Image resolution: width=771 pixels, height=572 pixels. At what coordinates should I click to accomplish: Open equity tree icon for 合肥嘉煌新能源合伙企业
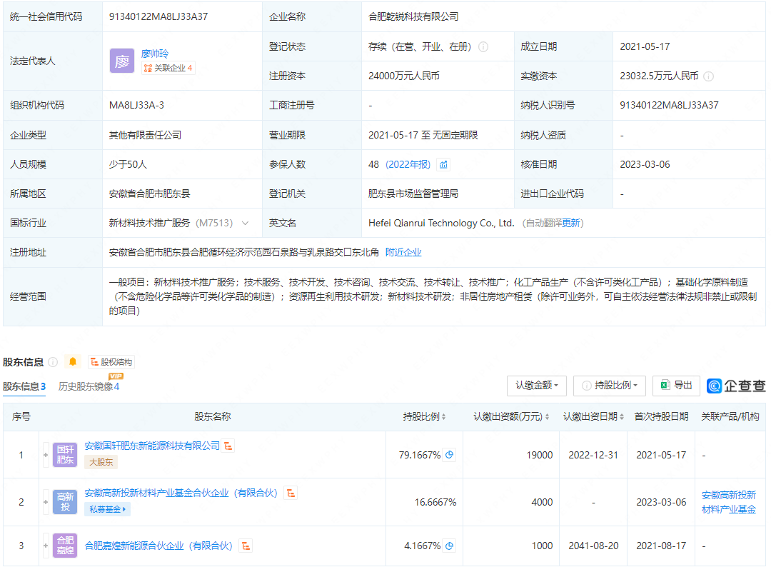[x=245, y=546]
